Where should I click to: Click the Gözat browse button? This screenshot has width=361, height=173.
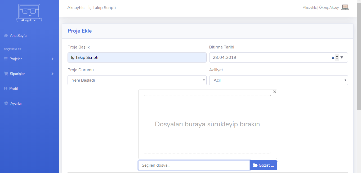[263, 165]
